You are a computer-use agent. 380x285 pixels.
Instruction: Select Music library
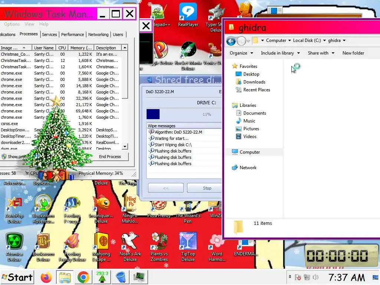click(x=246, y=121)
